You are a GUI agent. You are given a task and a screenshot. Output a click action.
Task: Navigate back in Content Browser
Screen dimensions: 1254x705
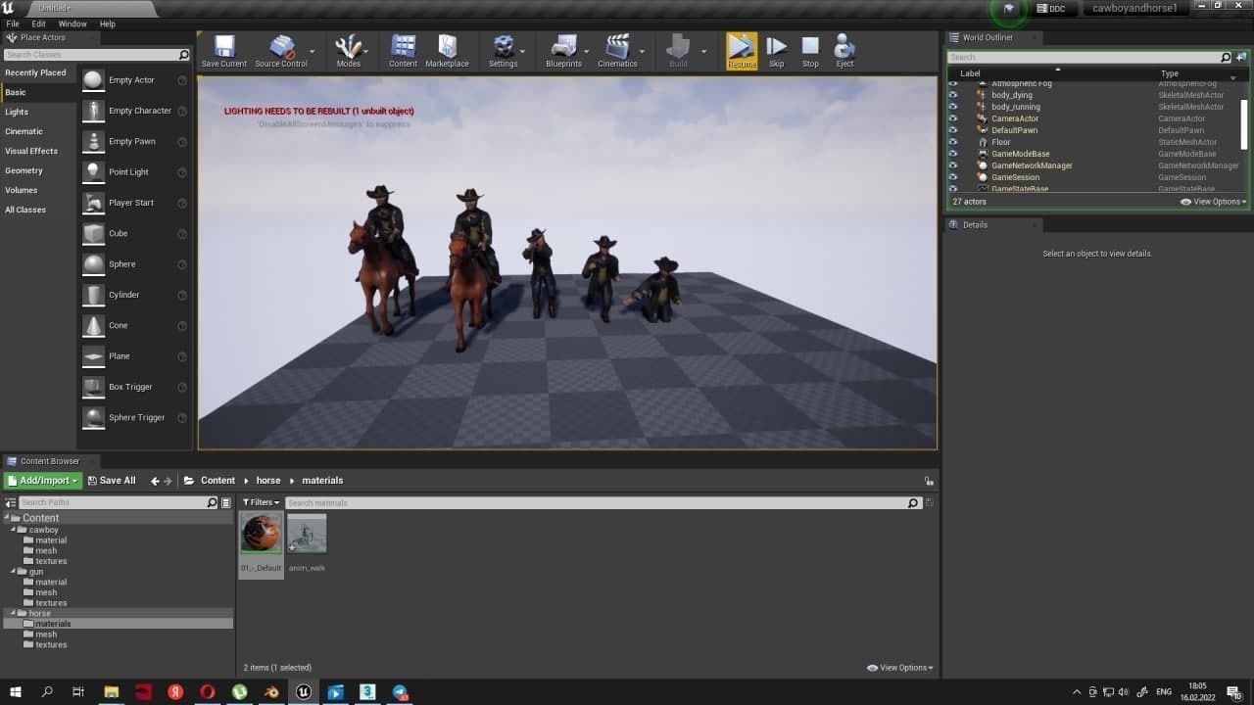[x=155, y=481]
